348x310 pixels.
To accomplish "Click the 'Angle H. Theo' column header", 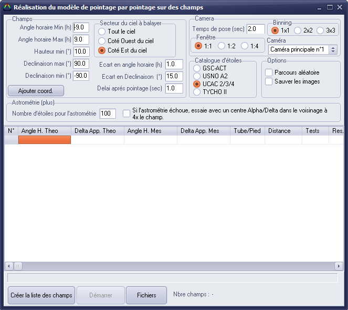I will pos(44,131).
